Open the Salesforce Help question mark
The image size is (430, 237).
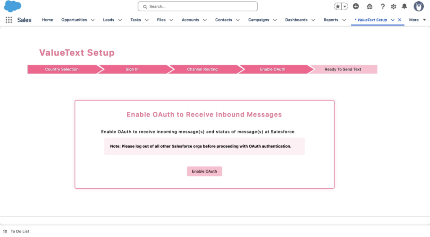[x=383, y=6]
